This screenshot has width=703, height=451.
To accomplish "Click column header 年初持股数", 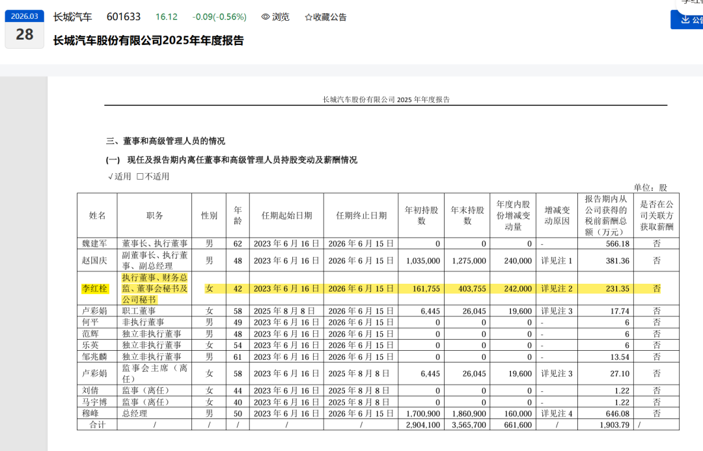I will coord(421,215).
